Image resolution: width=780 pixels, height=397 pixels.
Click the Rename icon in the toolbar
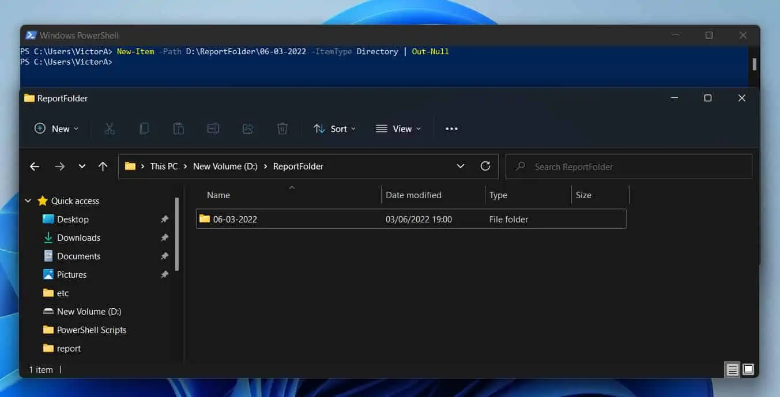213,128
